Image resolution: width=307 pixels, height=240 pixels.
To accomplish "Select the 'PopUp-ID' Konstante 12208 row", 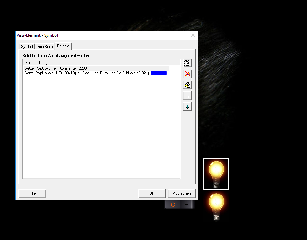I will pos(56,68).
